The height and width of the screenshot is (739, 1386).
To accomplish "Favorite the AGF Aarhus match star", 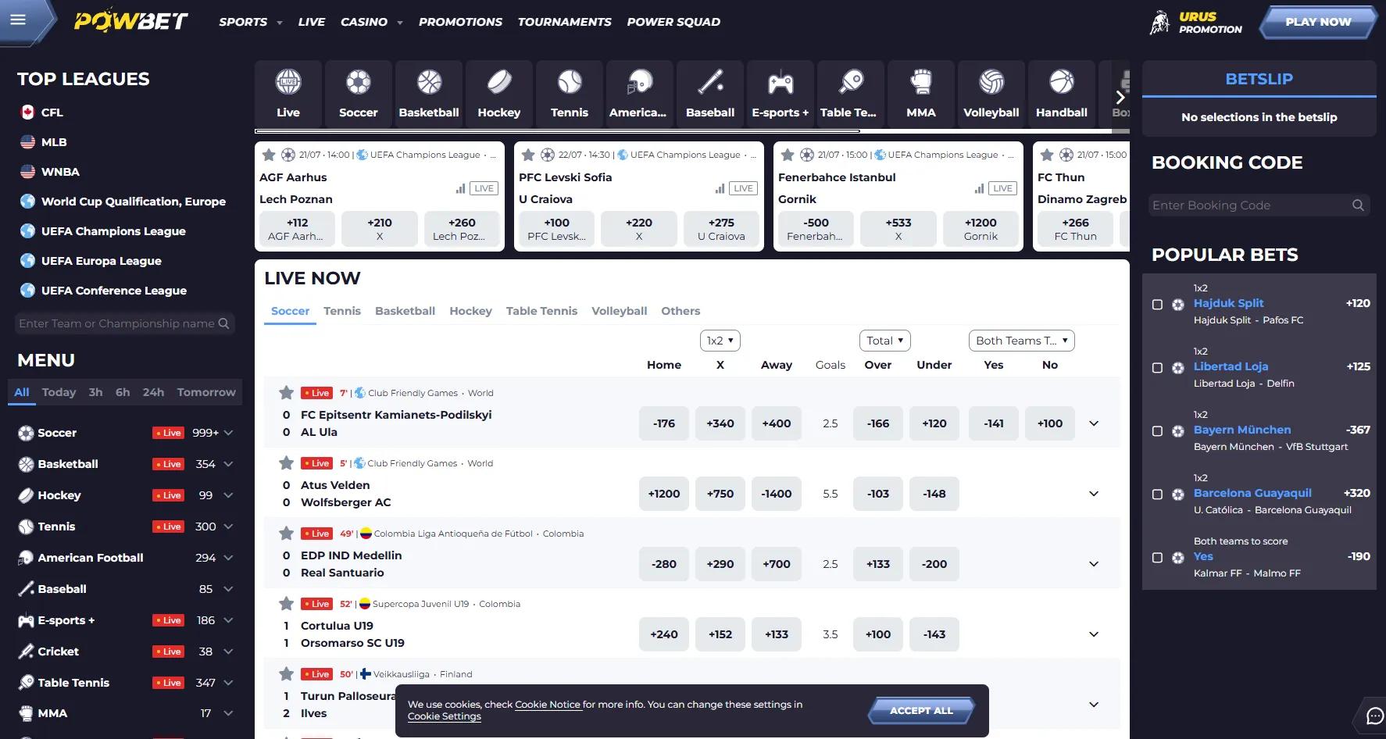I will [269, 155].
